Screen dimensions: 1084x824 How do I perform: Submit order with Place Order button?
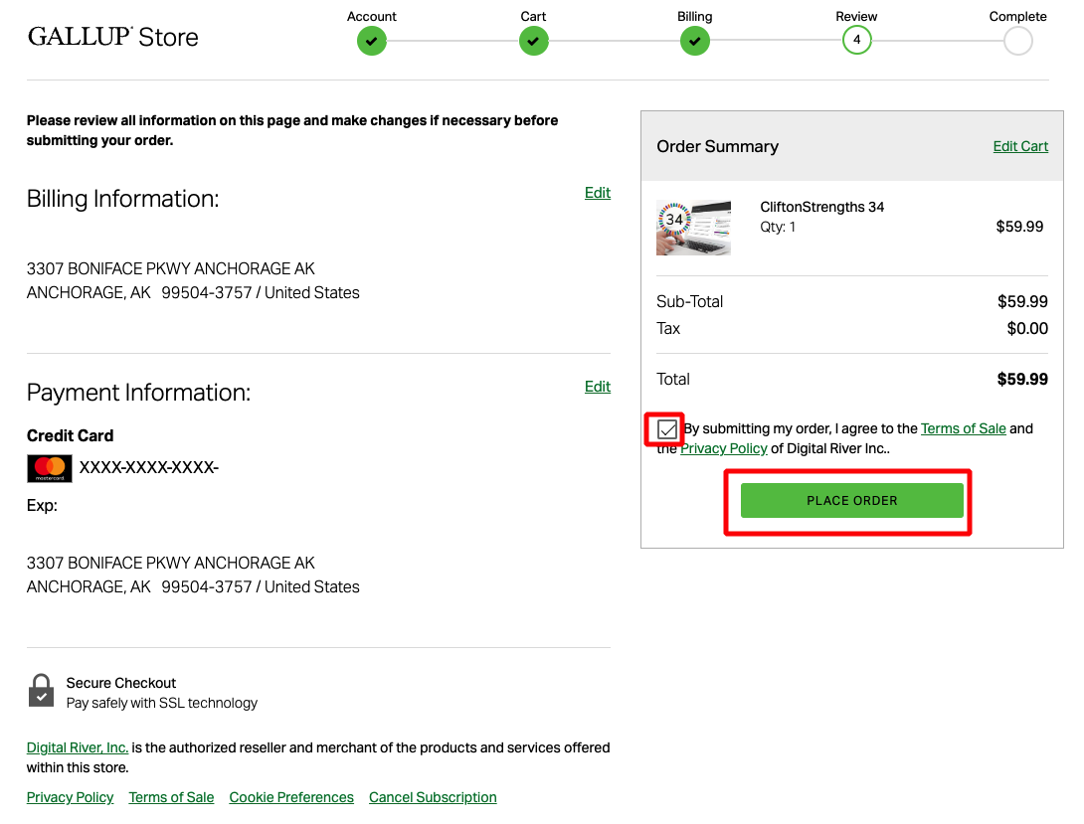point(851,501)
